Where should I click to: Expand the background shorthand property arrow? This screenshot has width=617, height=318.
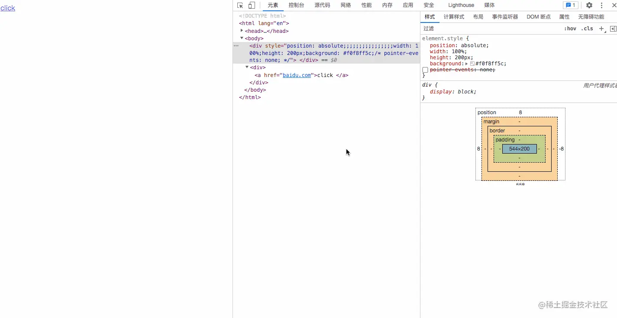466,64
